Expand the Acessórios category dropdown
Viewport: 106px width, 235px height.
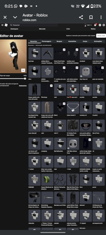73,41
